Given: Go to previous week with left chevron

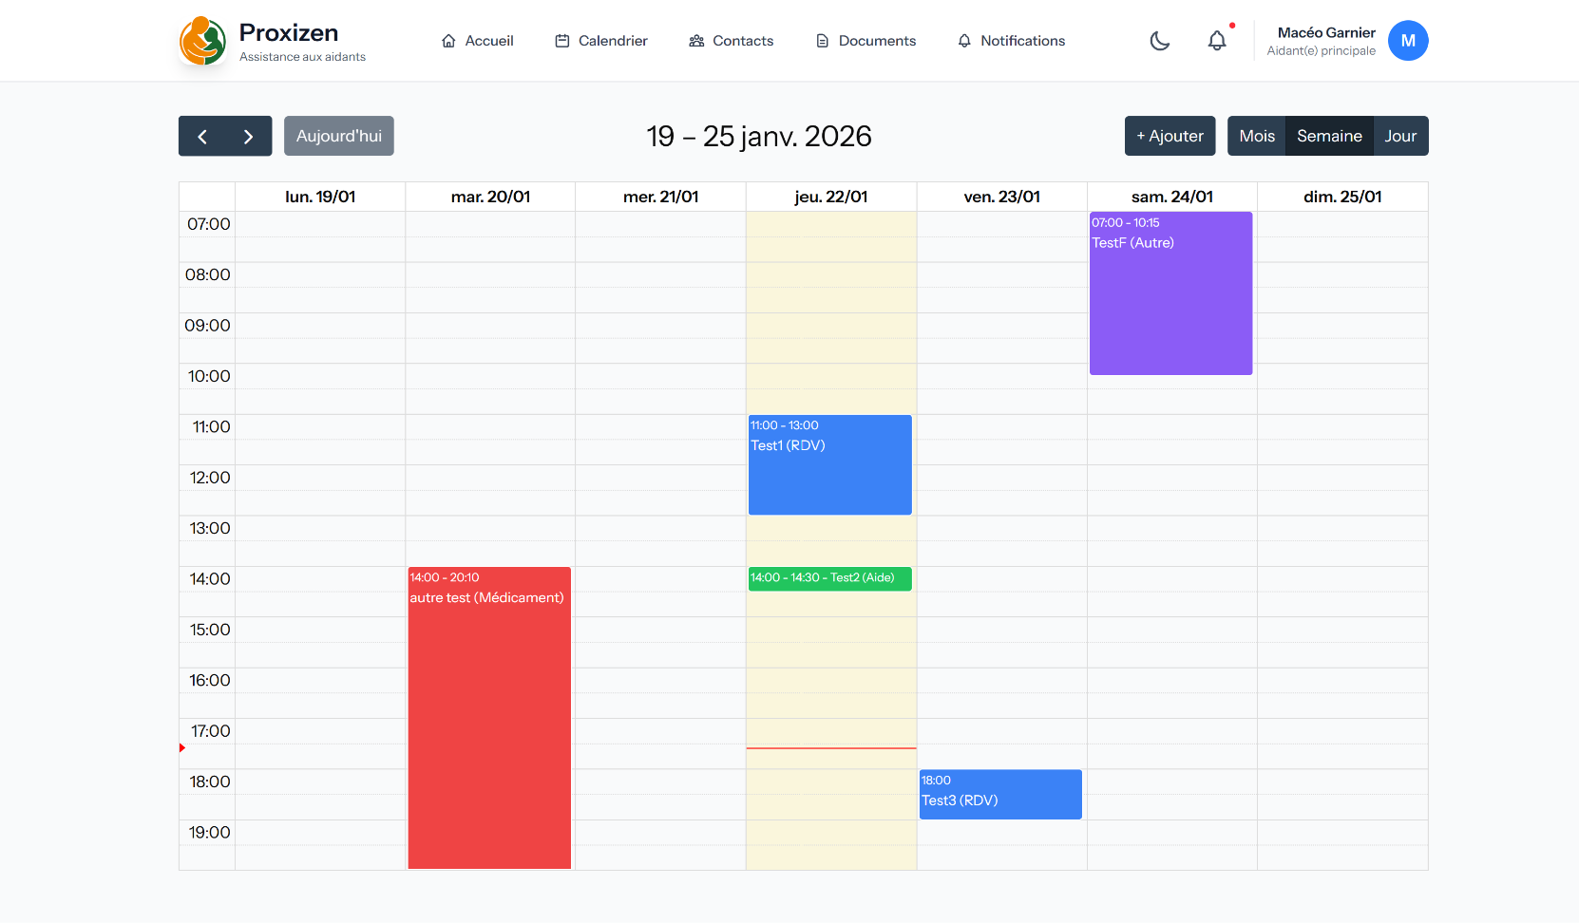Looking at the screenshot, I should 202,136.
